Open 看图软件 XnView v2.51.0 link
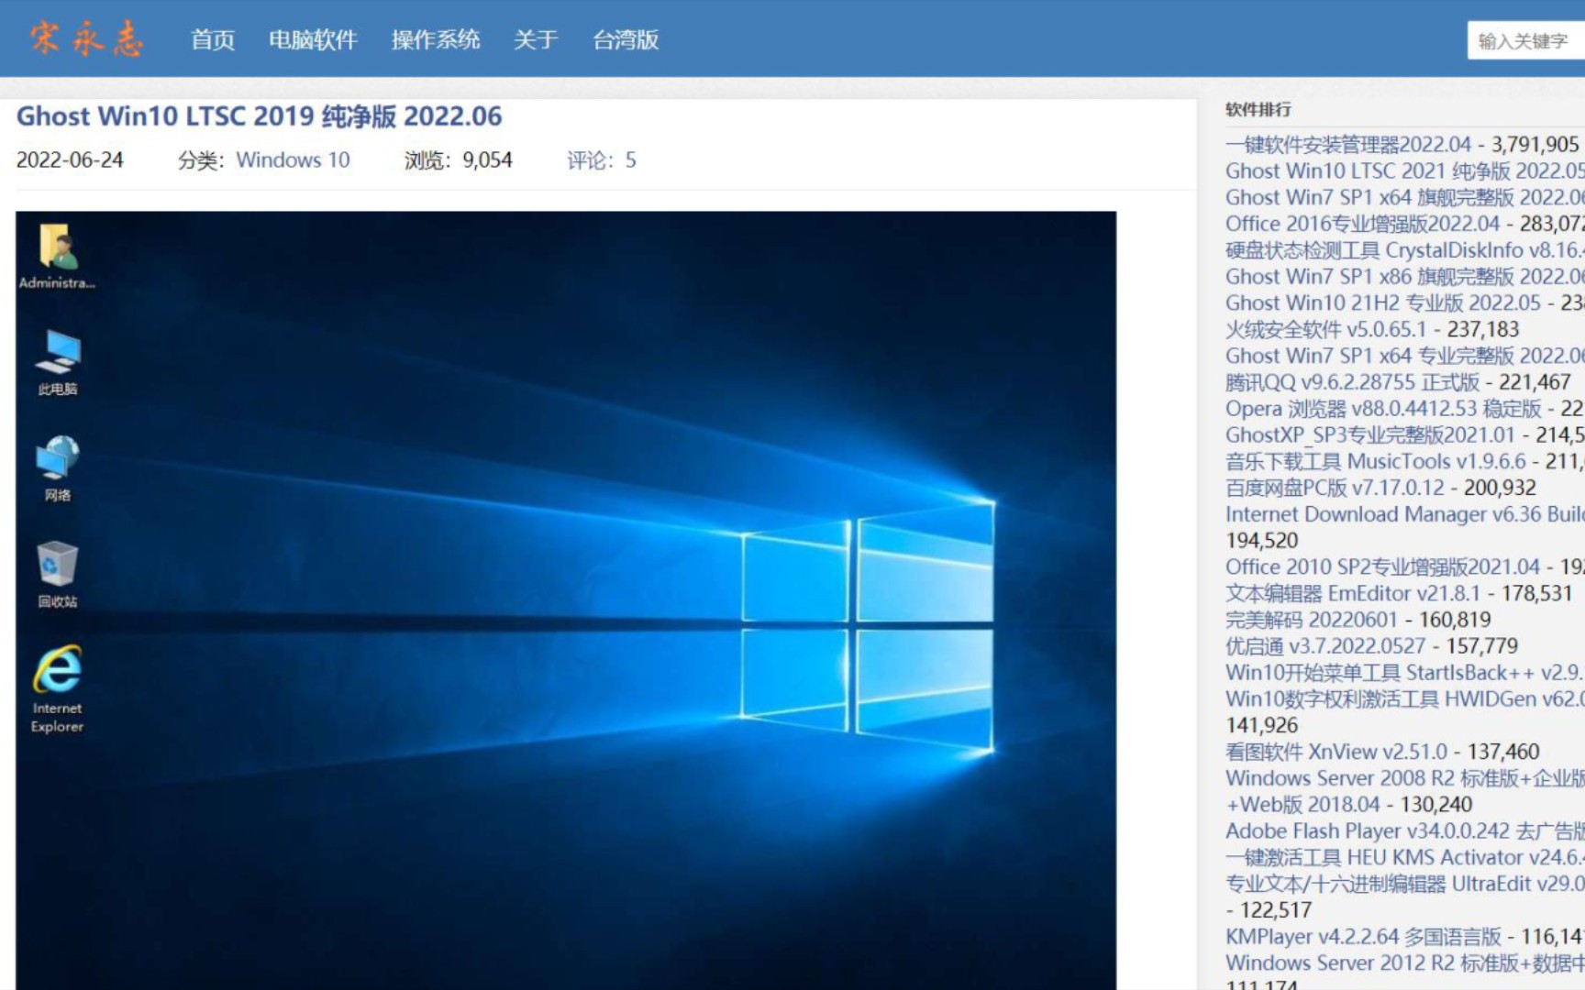The image size is (1585, 990). (x=1336, y=753)
